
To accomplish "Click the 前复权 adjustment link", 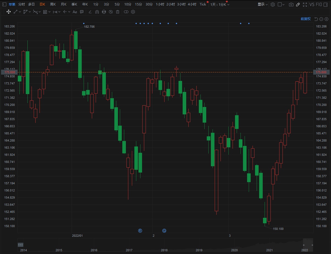I will (305, 19).
